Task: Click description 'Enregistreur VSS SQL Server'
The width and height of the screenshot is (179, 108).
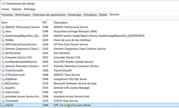Action: pyautogui.click(x=70, y=79)
